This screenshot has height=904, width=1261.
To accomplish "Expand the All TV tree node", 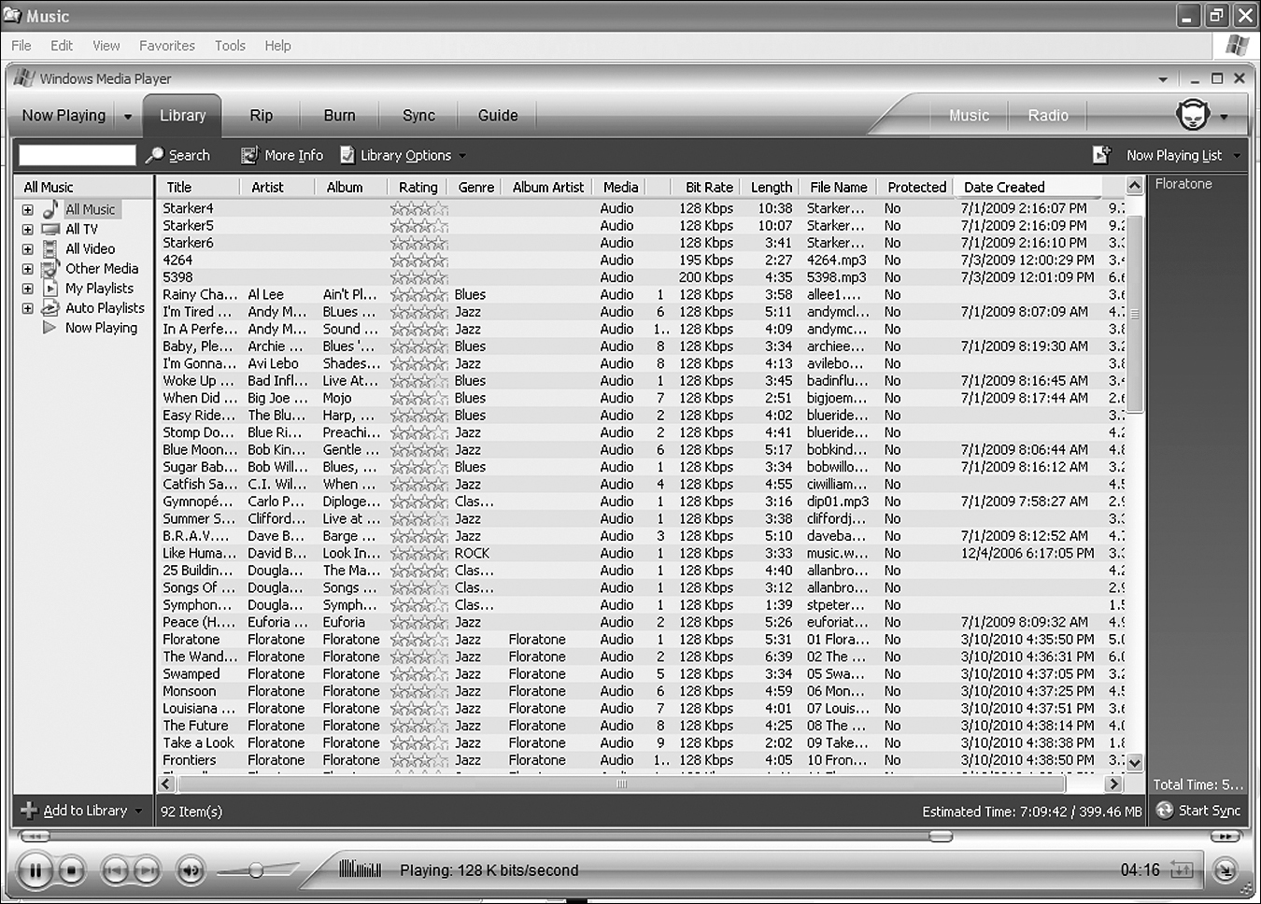I will tap(27, 230).
